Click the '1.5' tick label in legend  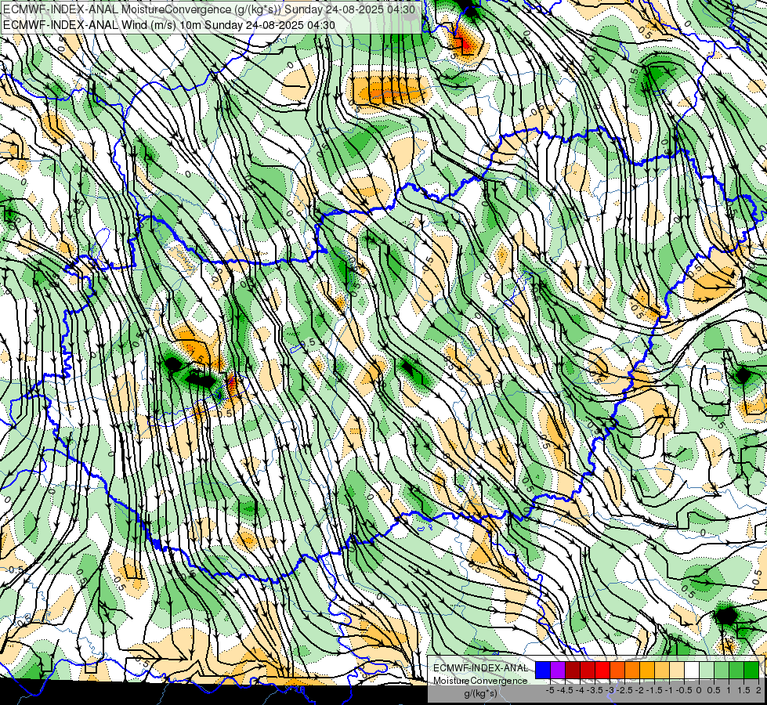pyautogui.click(x=743, y=690)
